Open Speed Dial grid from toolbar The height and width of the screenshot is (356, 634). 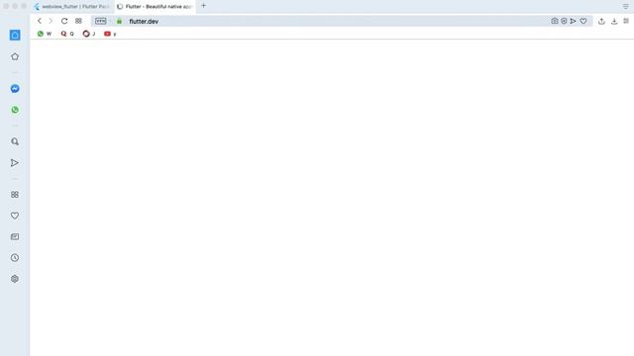[x=78, y=21]
